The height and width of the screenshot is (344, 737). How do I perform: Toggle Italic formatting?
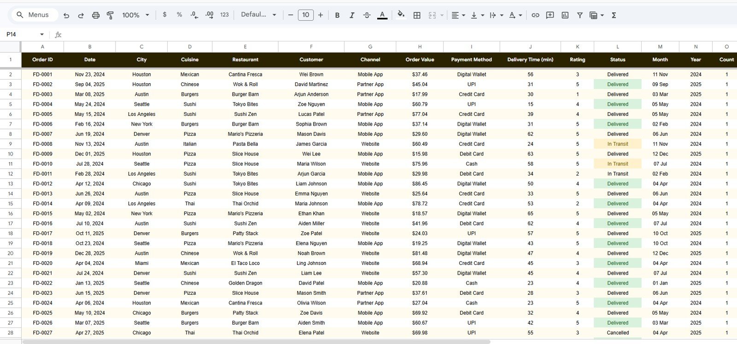tap(352, 15)
